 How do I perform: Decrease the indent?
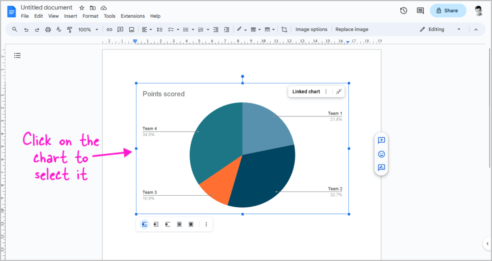(x=216, y=29)
